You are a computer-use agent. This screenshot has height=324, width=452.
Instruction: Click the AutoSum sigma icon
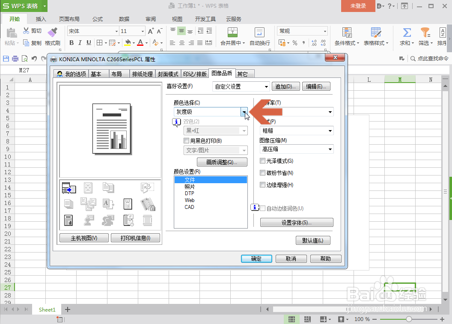point(407,32)
